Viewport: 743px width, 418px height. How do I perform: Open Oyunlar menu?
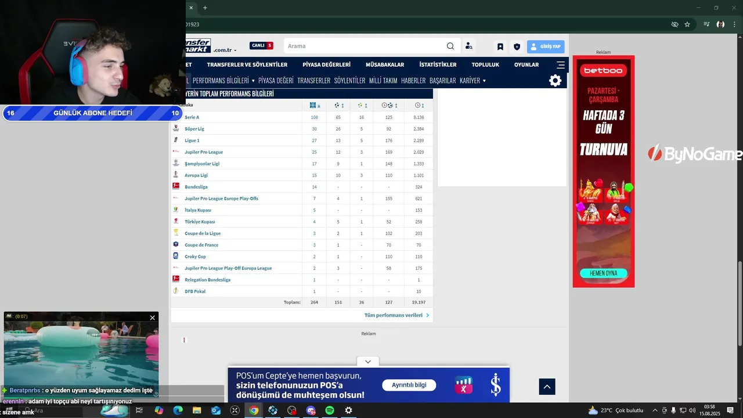pyautogui.click(x=526, y=65)
